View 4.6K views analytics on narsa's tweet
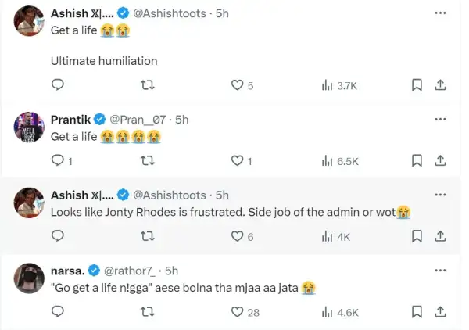 pos(340,312)
